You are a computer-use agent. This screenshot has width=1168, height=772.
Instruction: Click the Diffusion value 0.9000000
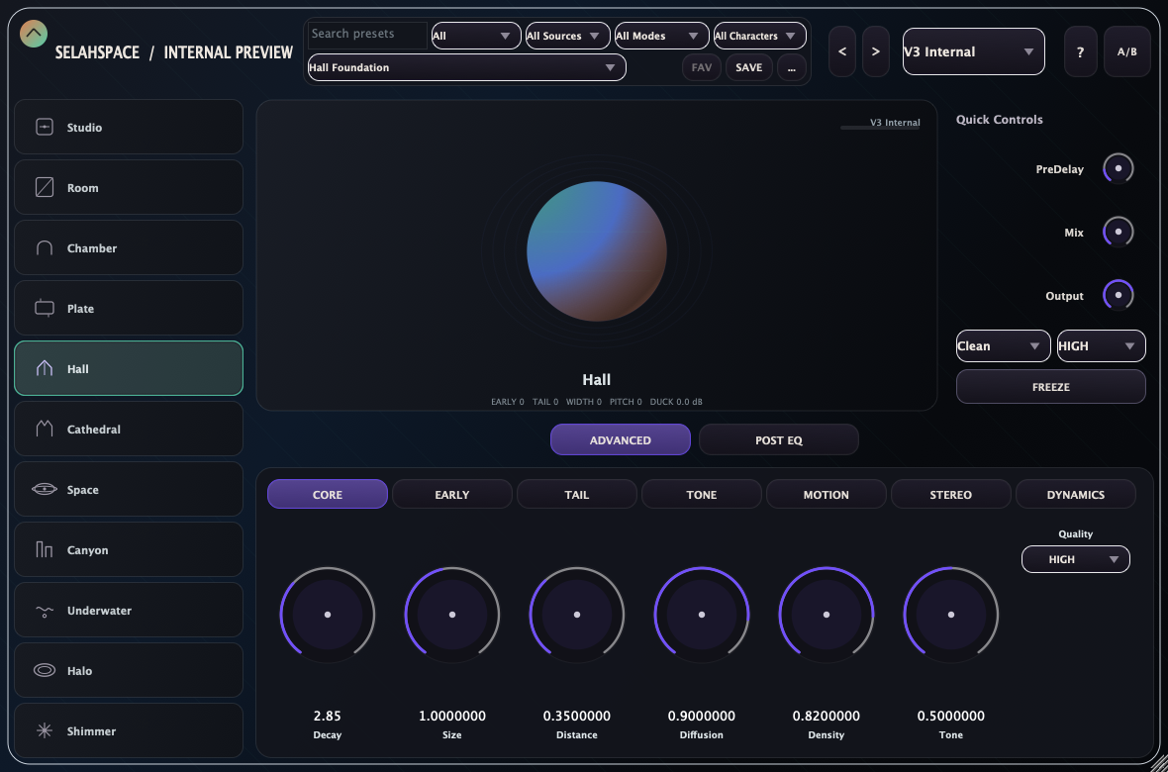tap(702, 717)
